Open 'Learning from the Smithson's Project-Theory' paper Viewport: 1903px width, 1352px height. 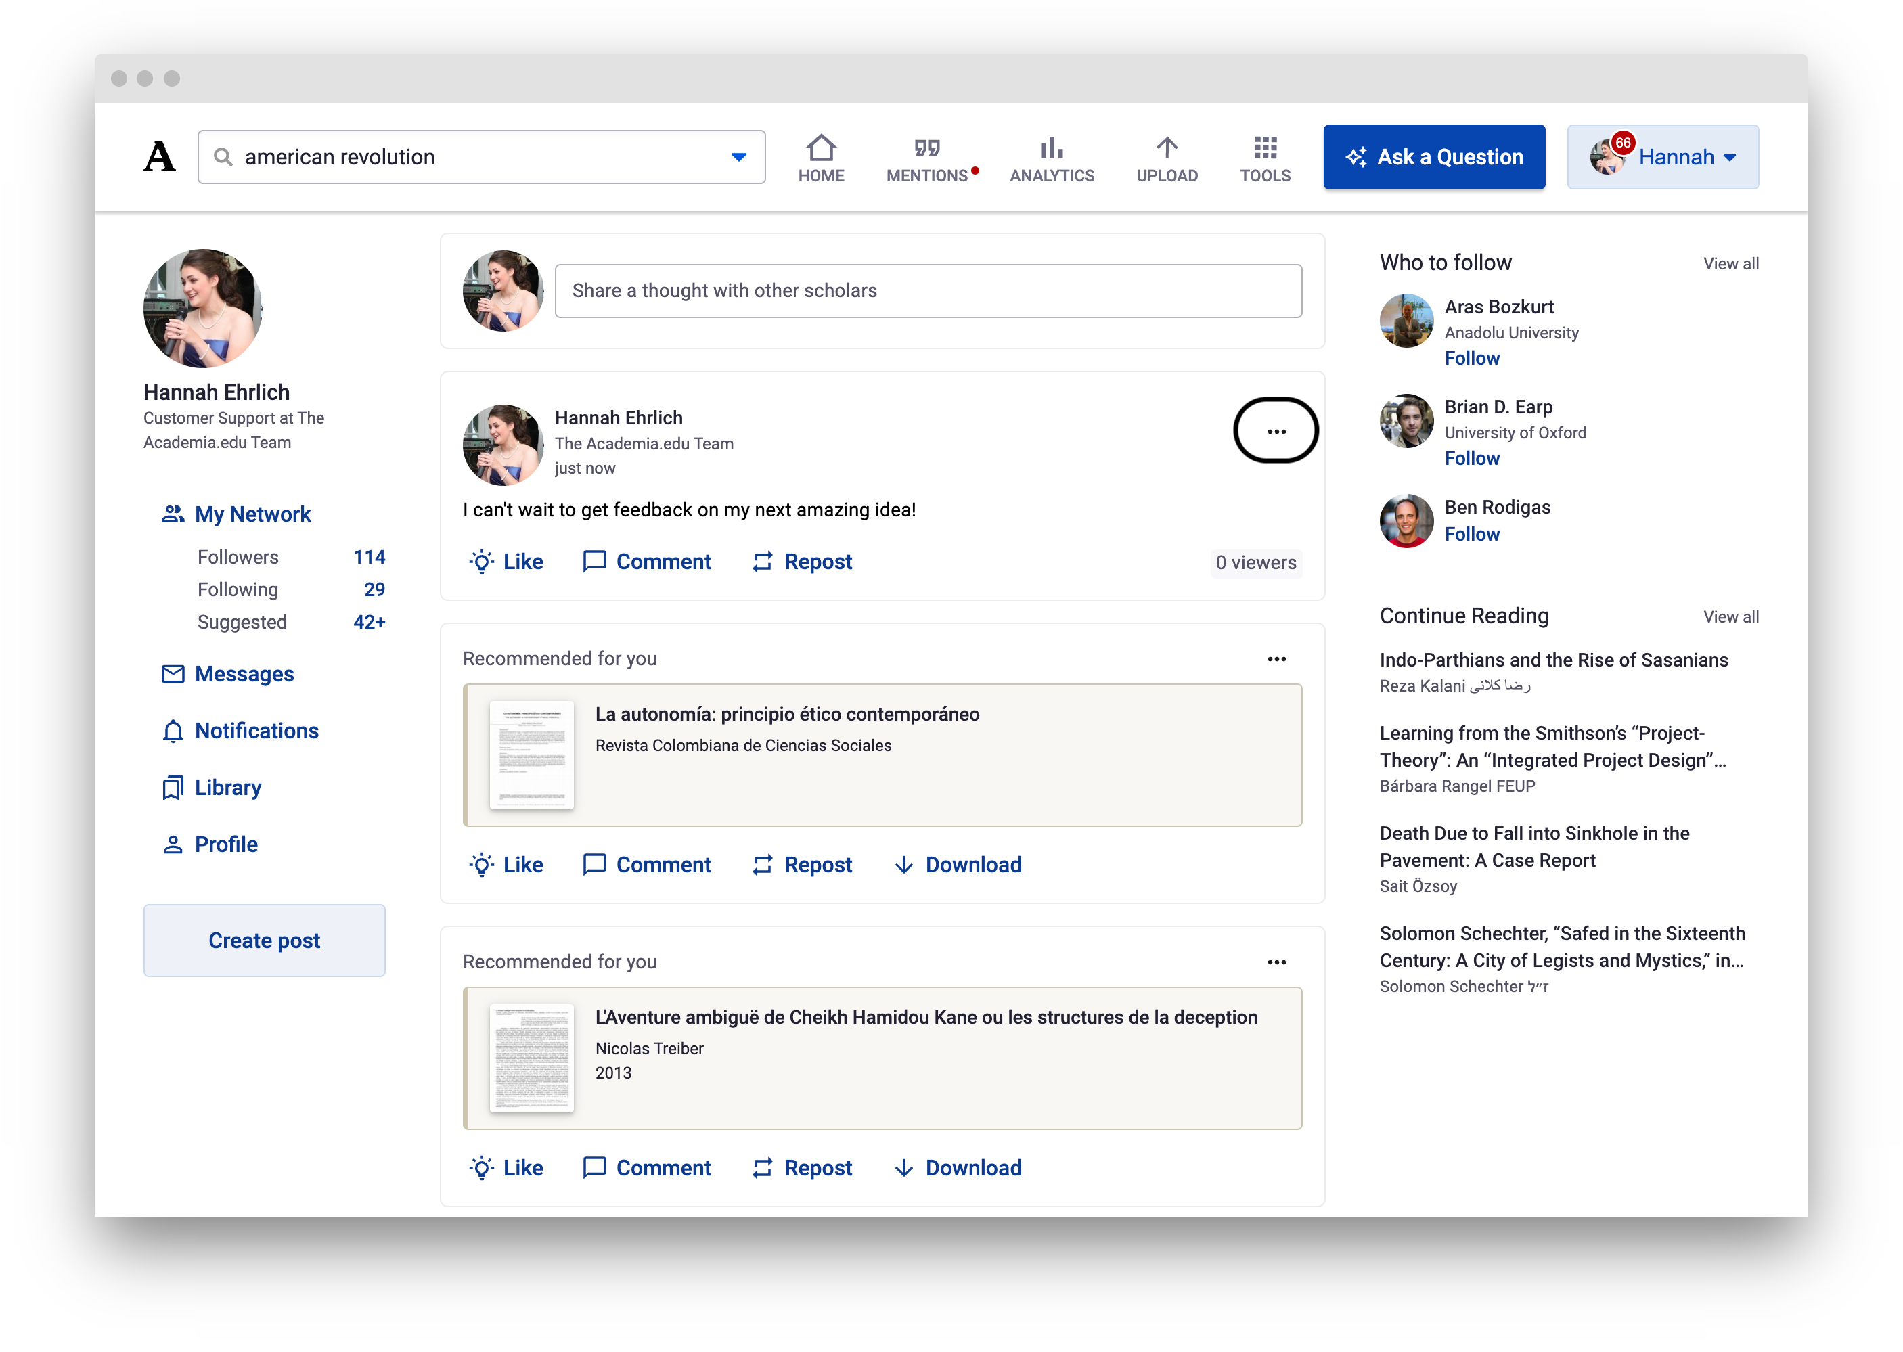[x=1553, y=746]
